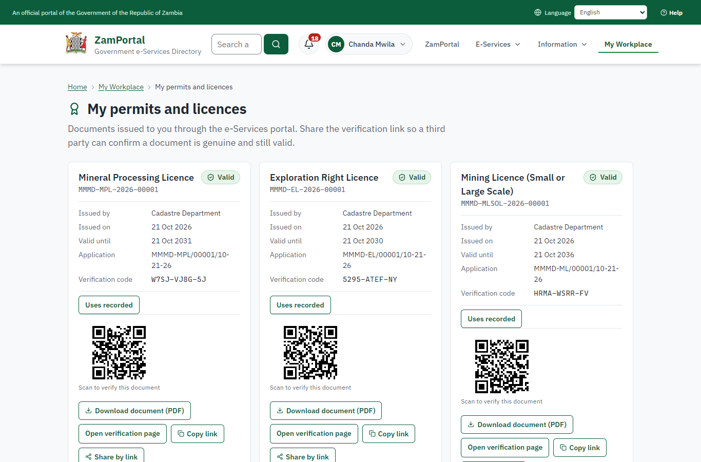This screenshot has width=701, height=462.
Task: Expand the Information menu
Action: pos(562,44)
